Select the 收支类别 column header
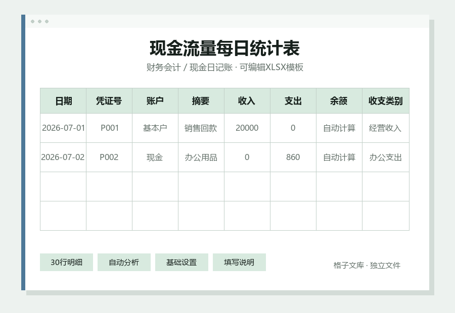 386,101
